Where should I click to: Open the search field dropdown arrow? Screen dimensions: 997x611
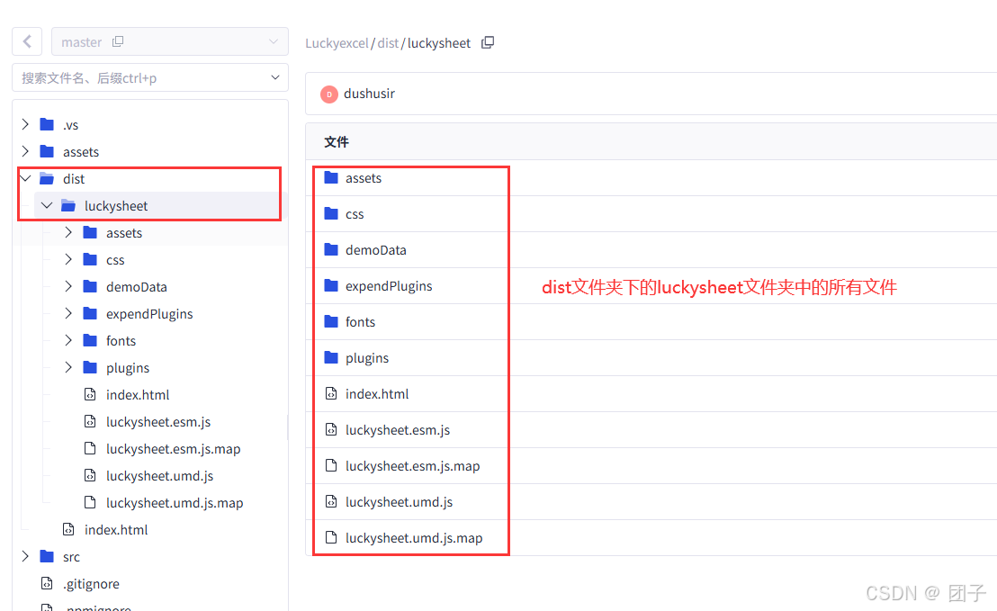point(274,77)
